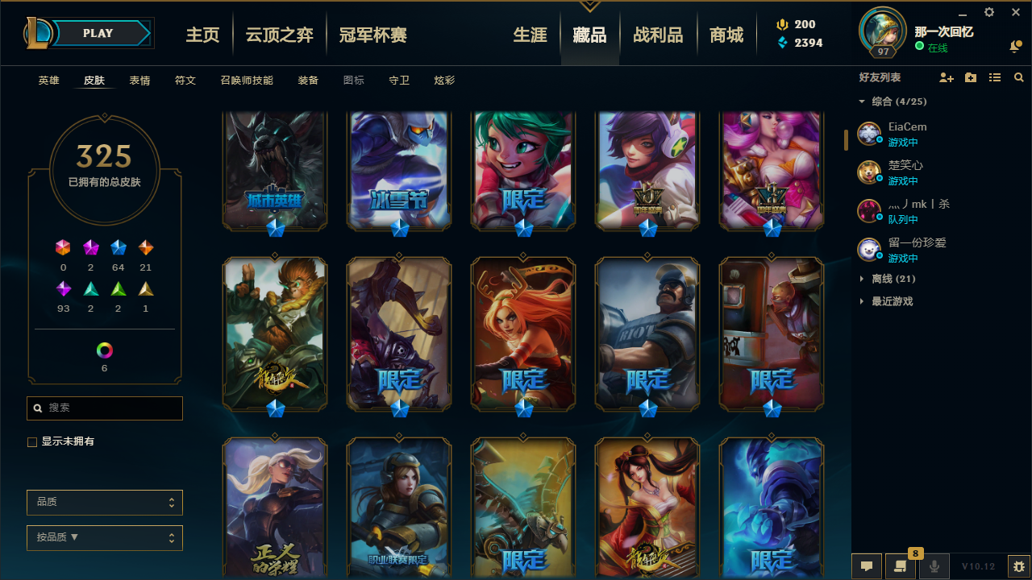Enable the 显示未拥有 checkbox
The image size is (1032, 580).
click(x=32, y=442)
